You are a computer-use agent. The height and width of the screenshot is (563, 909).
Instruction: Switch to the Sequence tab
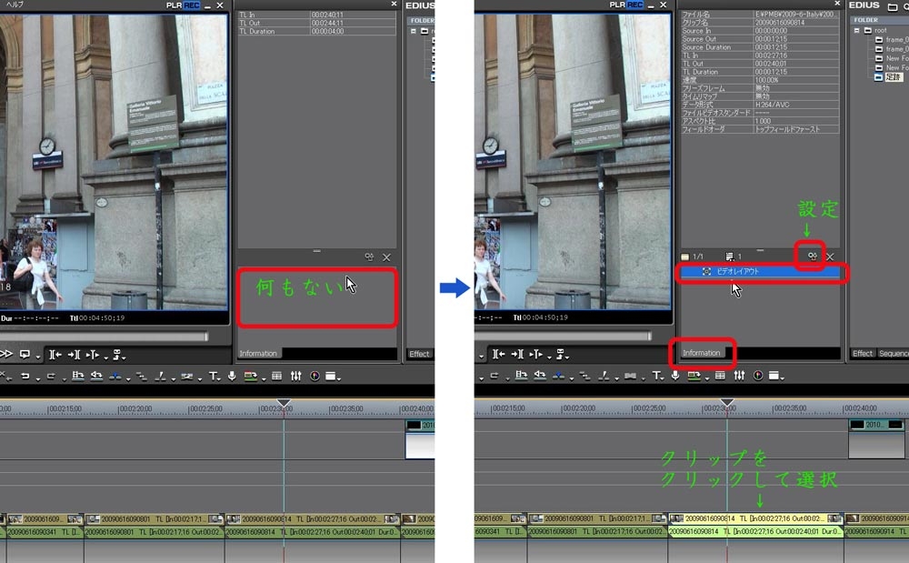pyautogui.click(x=893, y=353)
